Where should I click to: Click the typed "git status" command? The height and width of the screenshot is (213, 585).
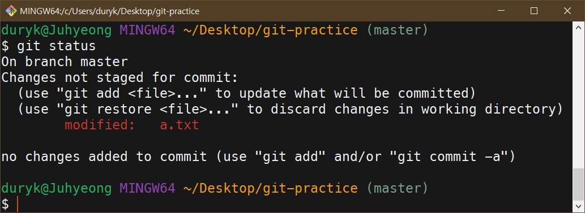[56, 46]
